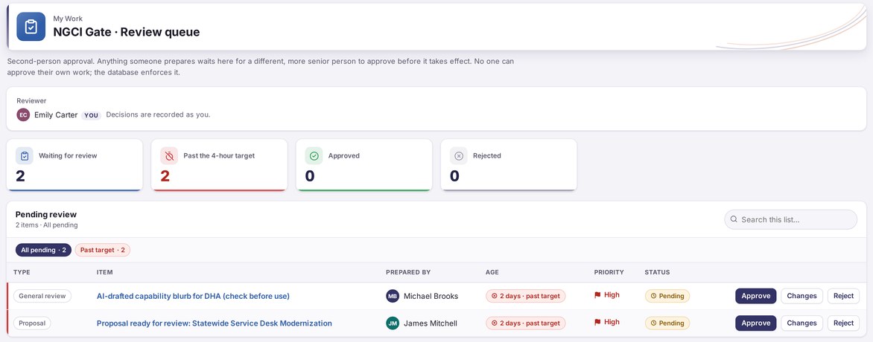Viewport: 873px width, 342px height.
Task: Click the age badge in James Mitchell row
Action: [526, 323]
